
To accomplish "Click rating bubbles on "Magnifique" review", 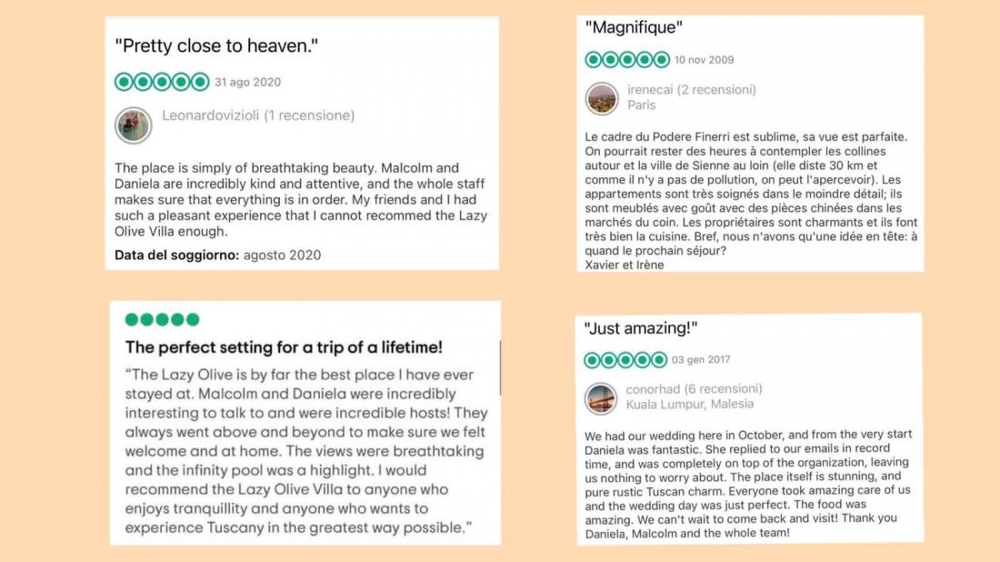I will (627, 60).
